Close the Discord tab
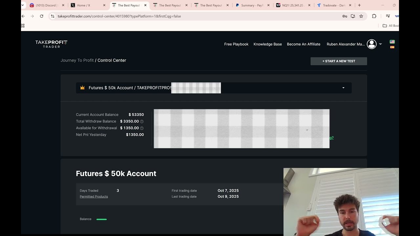 coord(63,5)
